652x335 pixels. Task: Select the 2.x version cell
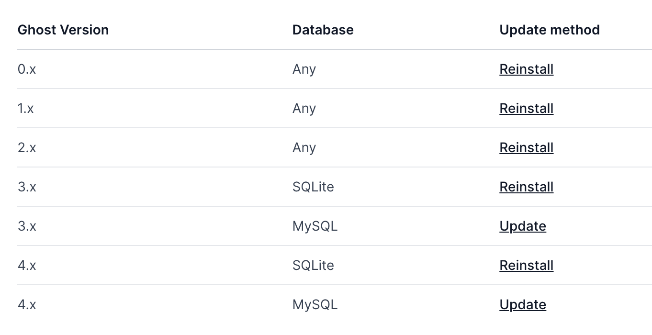pyautogui.click(x=27, y=147)
